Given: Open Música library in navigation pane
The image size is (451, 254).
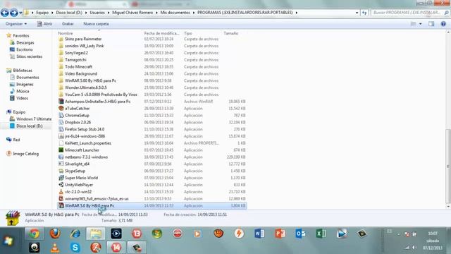Looking at the screenshot, I should pos(23,91).
